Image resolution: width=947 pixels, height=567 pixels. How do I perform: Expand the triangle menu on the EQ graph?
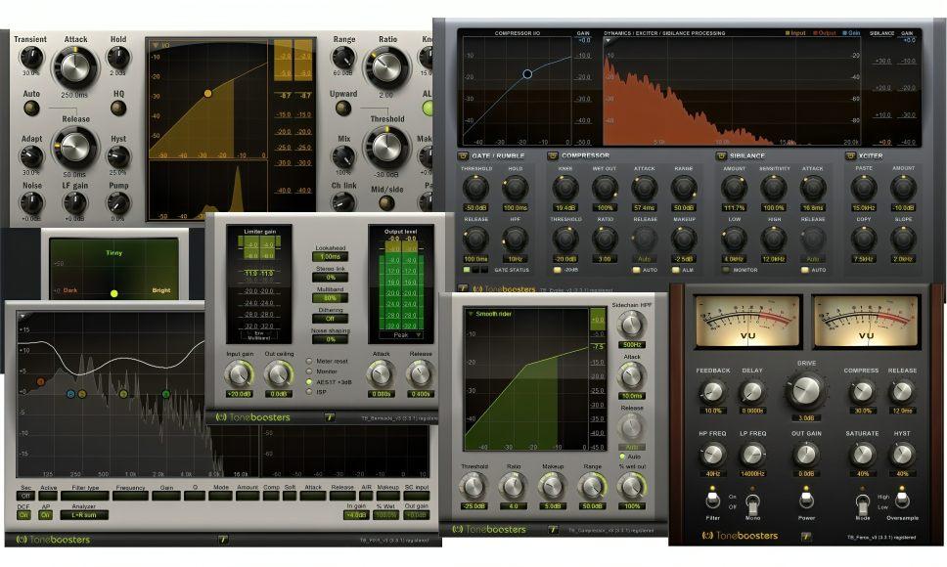[23, 316]
